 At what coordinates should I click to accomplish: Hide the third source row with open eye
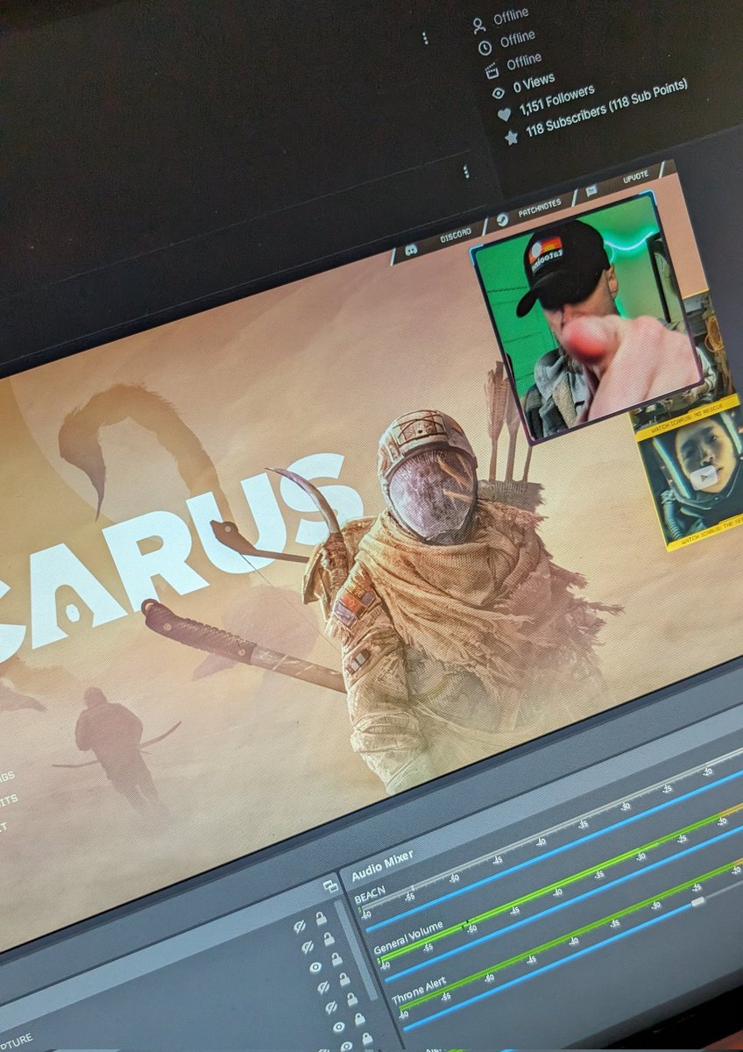[x=315, y=967]
